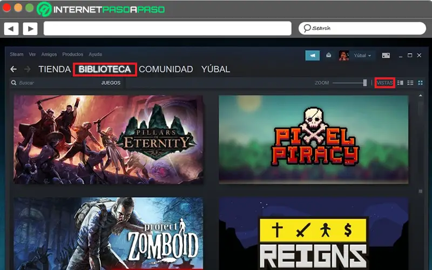Select the detail view icon

[x=400, y=83]
